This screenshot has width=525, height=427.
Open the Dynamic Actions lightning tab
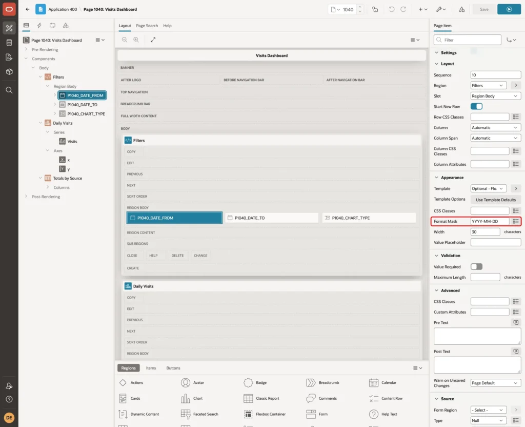pos(39,26)
